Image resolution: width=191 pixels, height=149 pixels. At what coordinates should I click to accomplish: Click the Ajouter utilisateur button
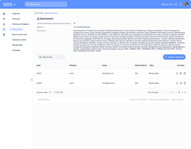click(174, 57)
